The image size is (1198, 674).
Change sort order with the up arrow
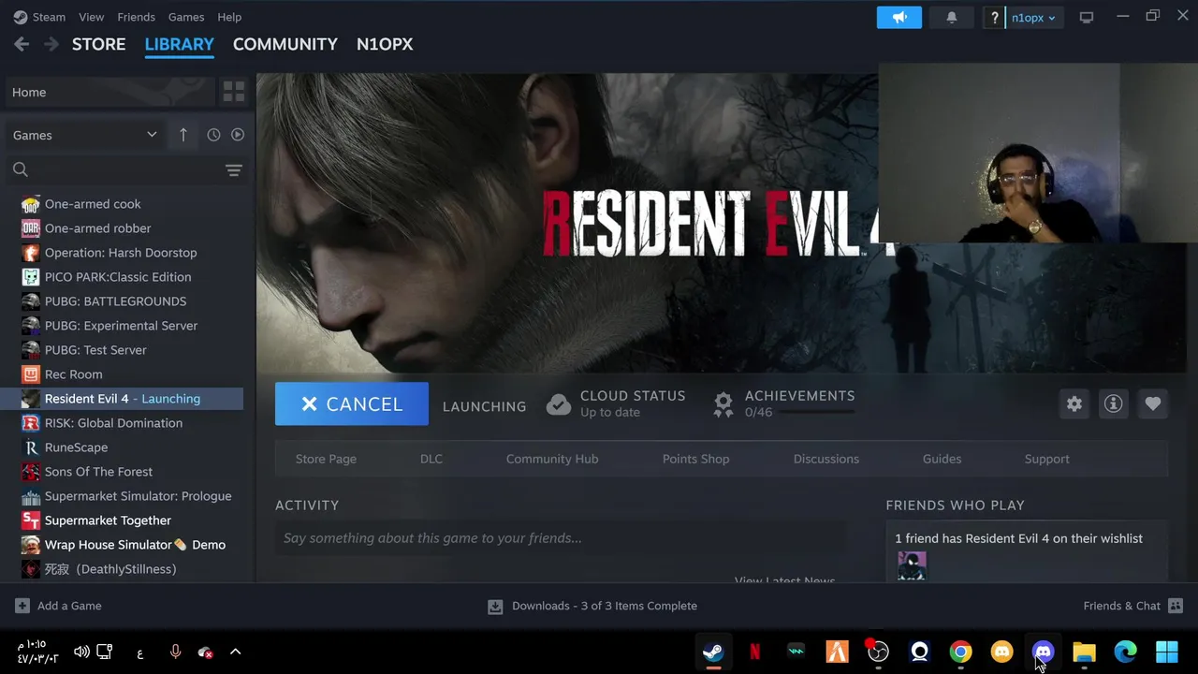[x=183, y=135]
